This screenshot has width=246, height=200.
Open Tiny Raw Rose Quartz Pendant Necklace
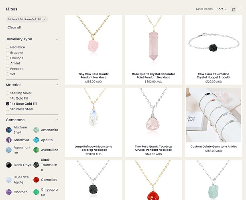tap(94, 76)
